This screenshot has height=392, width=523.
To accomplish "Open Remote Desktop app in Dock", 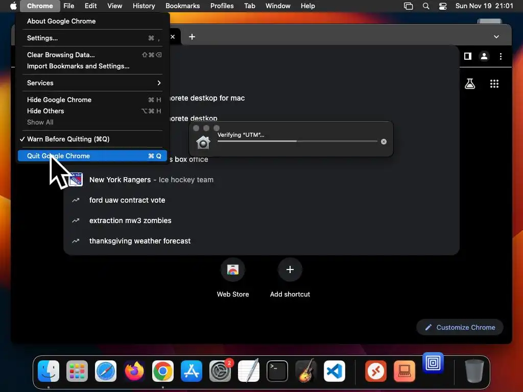I will 375,371.
